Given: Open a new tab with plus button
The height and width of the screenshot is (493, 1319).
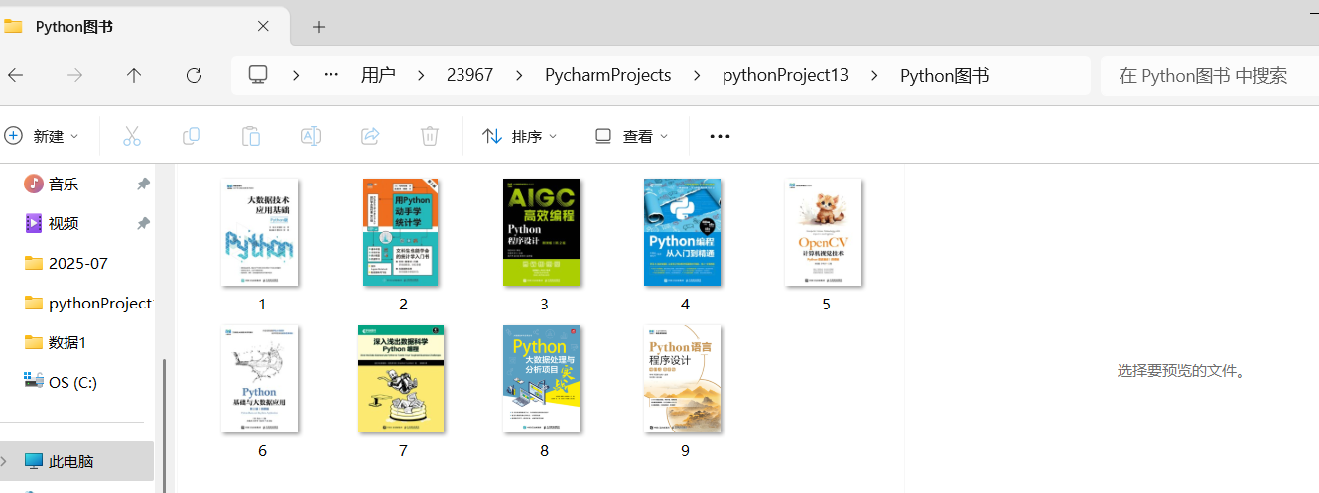Looking at the screenshot, I should click(x=319, y=27).
